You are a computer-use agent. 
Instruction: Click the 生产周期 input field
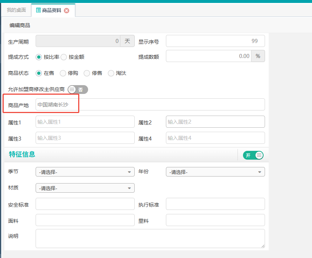tap(78, 41)
